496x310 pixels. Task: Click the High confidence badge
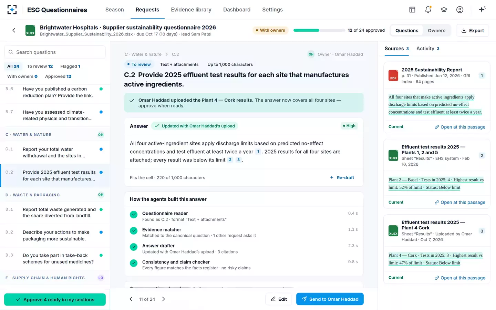click(x=349, y=126)
